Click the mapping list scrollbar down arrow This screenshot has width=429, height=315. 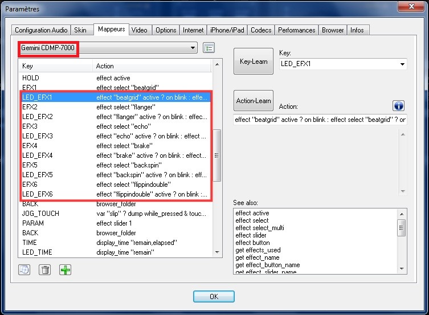[x=217, y=252]
